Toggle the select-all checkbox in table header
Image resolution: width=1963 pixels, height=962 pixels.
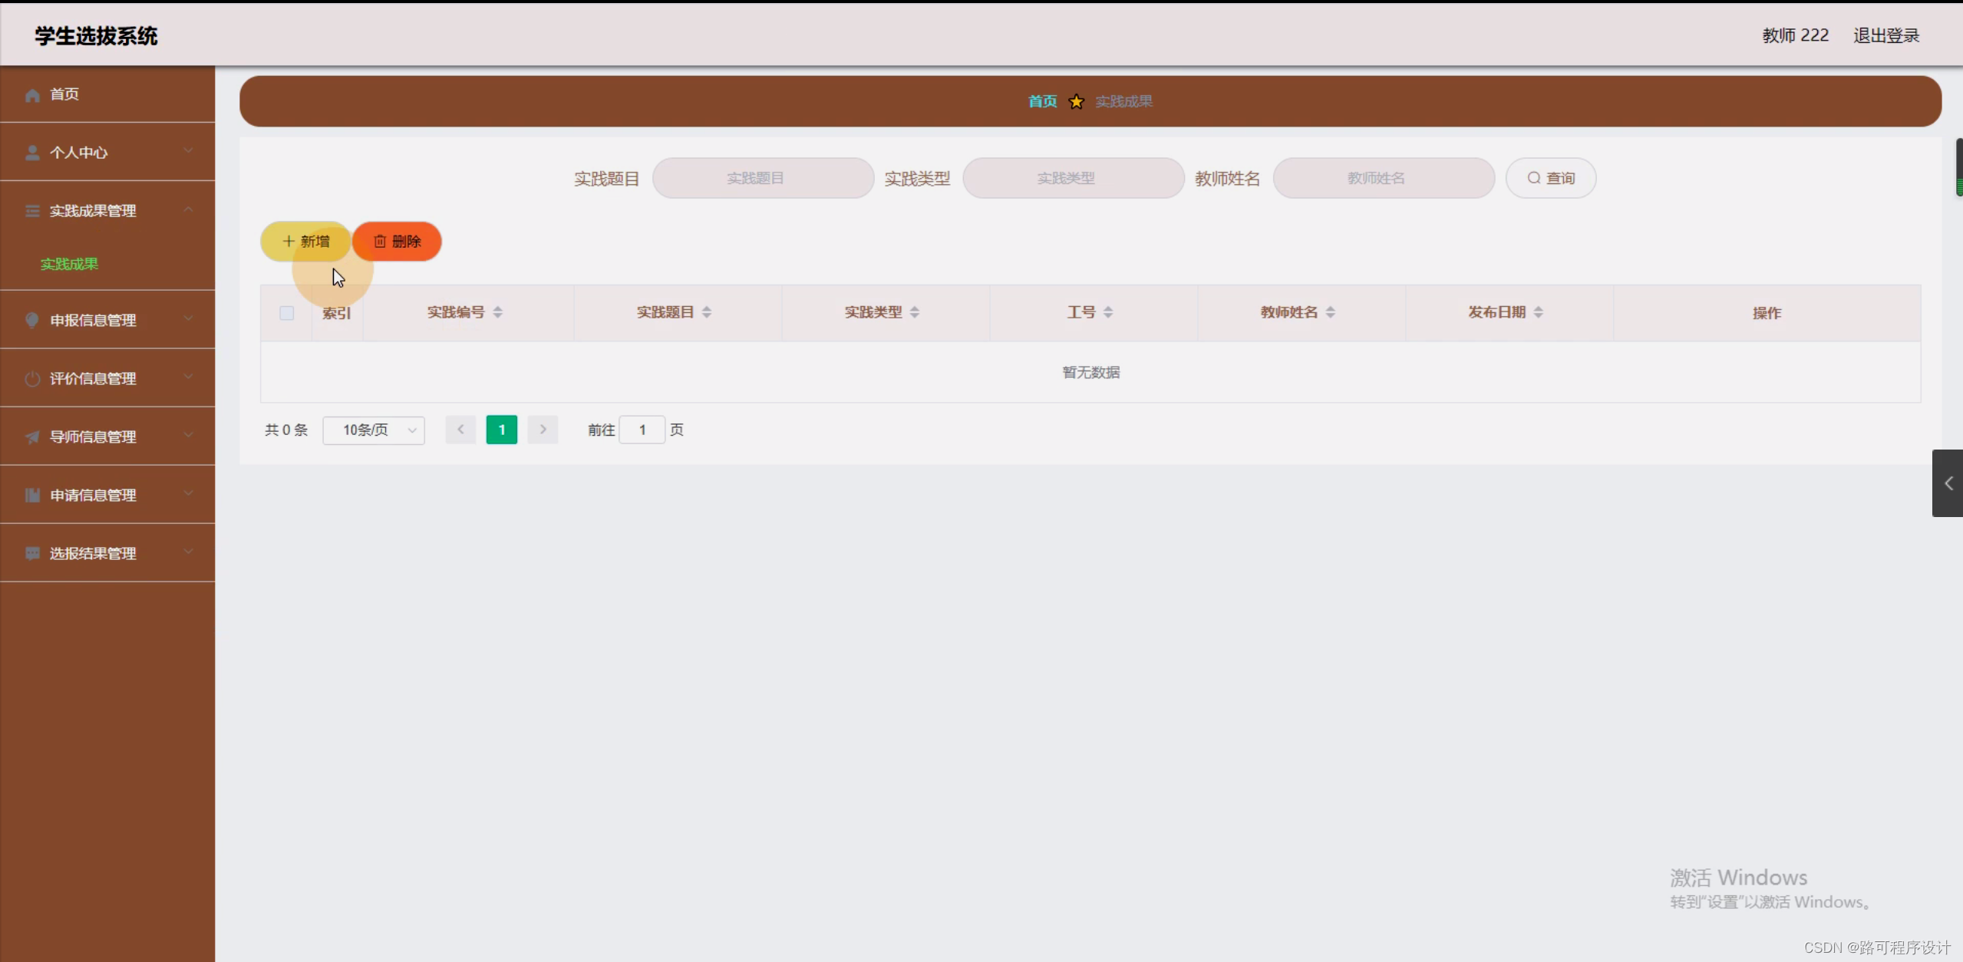pos(286,313)
